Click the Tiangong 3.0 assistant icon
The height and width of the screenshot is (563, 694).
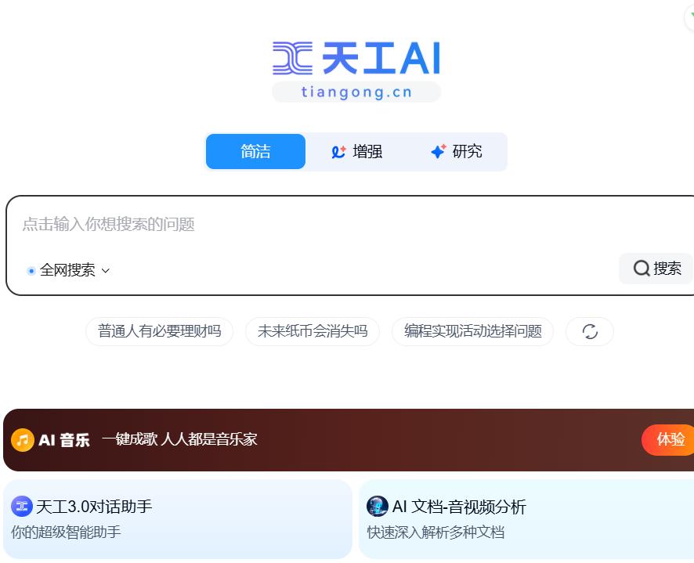click(22, 507)
